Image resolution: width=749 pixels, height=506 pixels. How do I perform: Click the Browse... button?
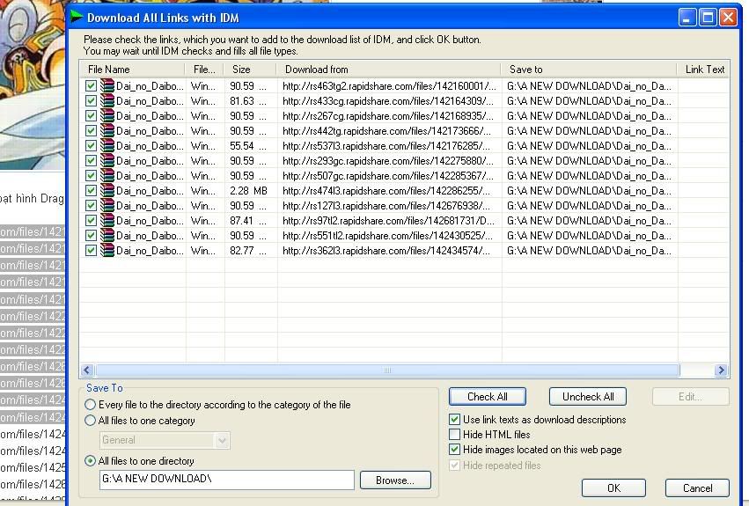pyautogui.click(x=395, y=480)
